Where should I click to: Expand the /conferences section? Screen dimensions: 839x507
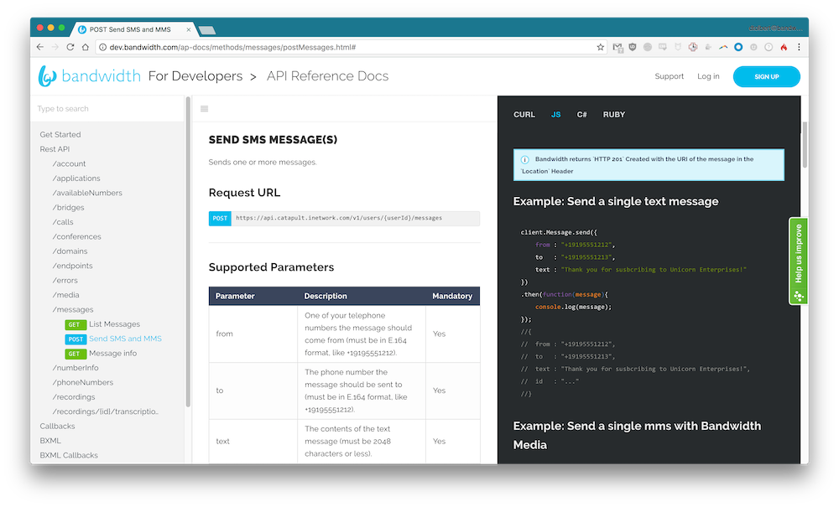click(76, 236)
